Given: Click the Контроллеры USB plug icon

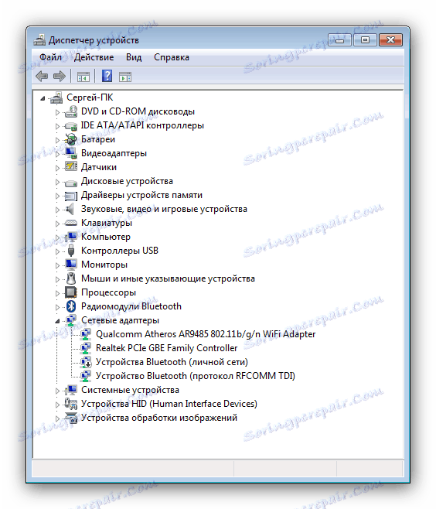Looking at the screenshot, I should point(71,251).
